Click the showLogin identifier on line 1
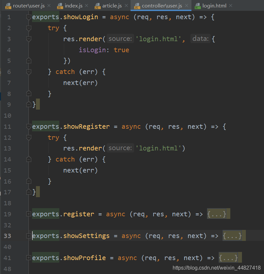 click(x=80, y=17)
